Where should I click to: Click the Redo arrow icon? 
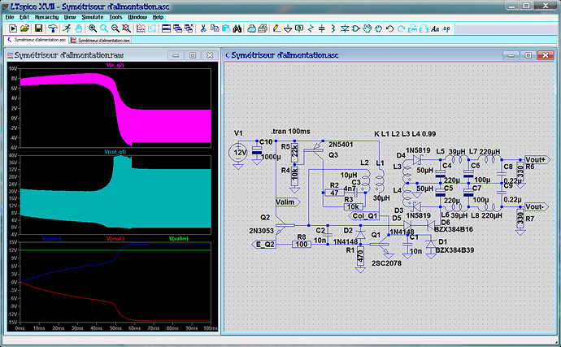(x=401, y=28)
